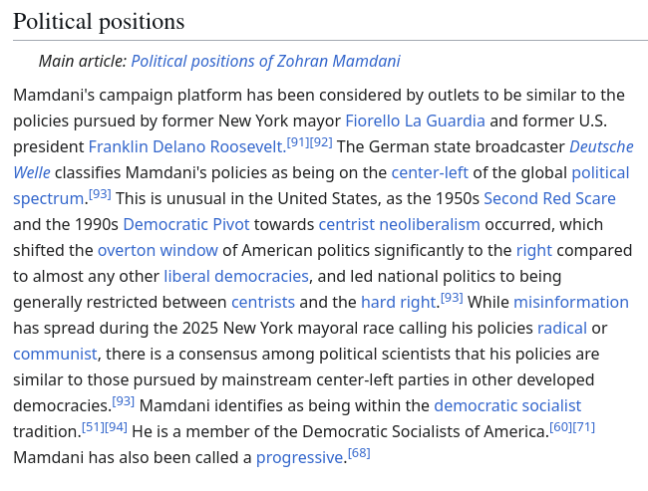Open Franklin Delano Roosevelt article link
The height and width of the screenshot is (491, 648).
coord(186,147)
